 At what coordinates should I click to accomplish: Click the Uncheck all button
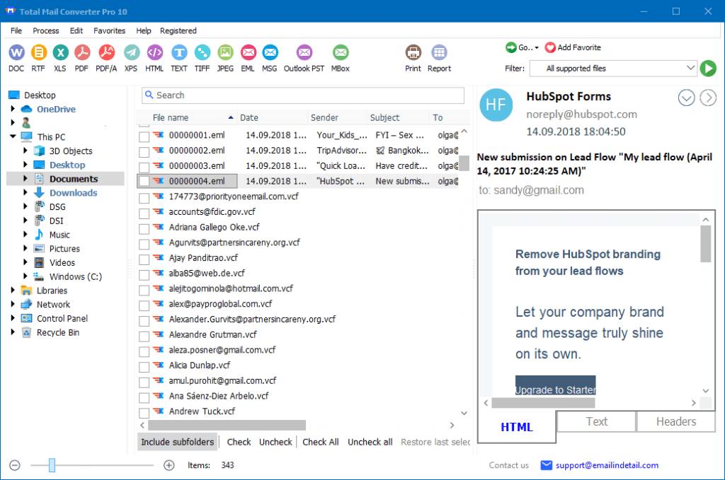370,441
